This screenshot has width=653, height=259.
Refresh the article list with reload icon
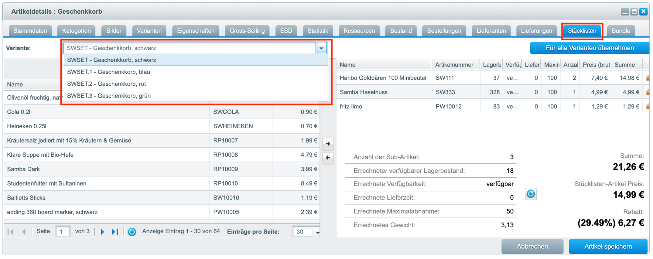coord(132,232)
